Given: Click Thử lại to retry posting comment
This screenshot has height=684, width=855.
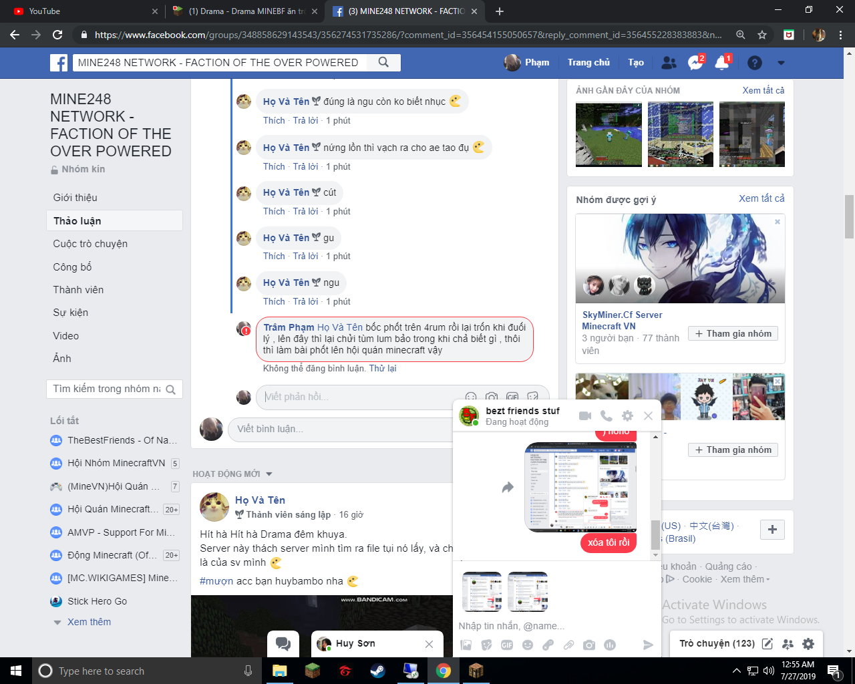Looking at the screenshot, I should 383,368.
